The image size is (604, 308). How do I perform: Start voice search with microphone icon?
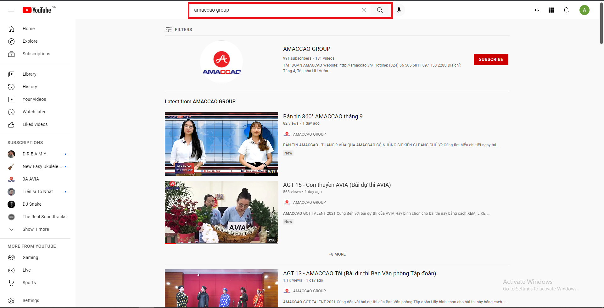point(399,10)
